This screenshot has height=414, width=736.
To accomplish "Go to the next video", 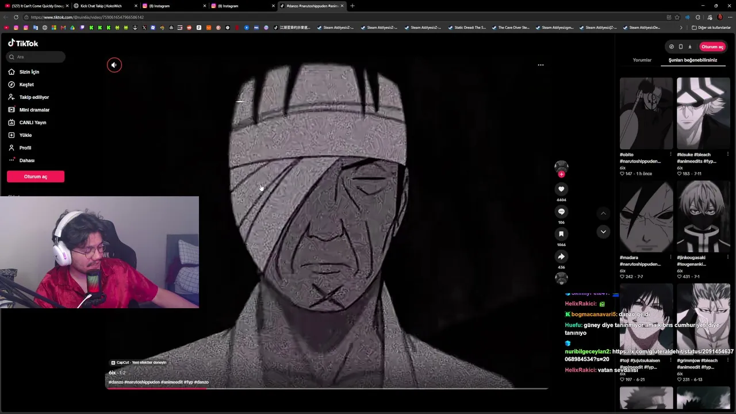I will [x=603, y=231].
